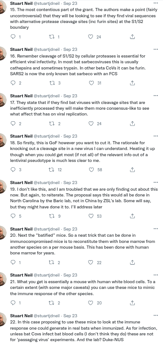Screen dimensions: 163x346
Task: Open Stuart Neil's profile from tweet 16
Action: [x=21, y=50]
